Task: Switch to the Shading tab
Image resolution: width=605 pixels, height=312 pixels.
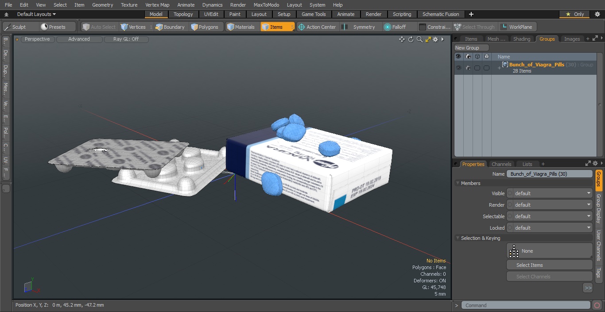Action: coord(522,39)
